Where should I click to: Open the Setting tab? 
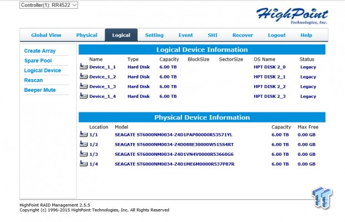(154, 35)
